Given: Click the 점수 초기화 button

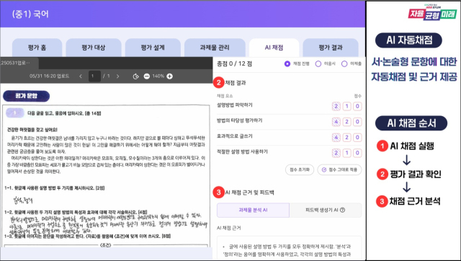Looking at the screenshot, I should [x=300, y=169].
